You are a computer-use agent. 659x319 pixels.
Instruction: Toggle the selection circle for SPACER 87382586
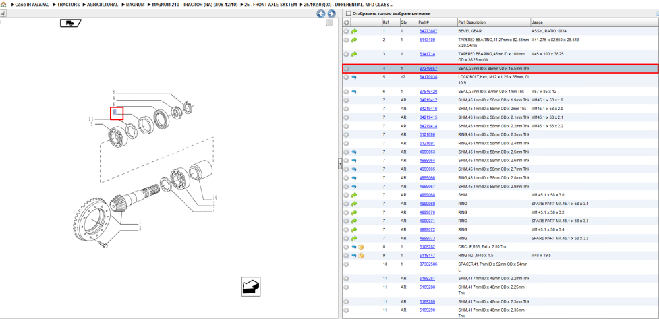[347, 264]
